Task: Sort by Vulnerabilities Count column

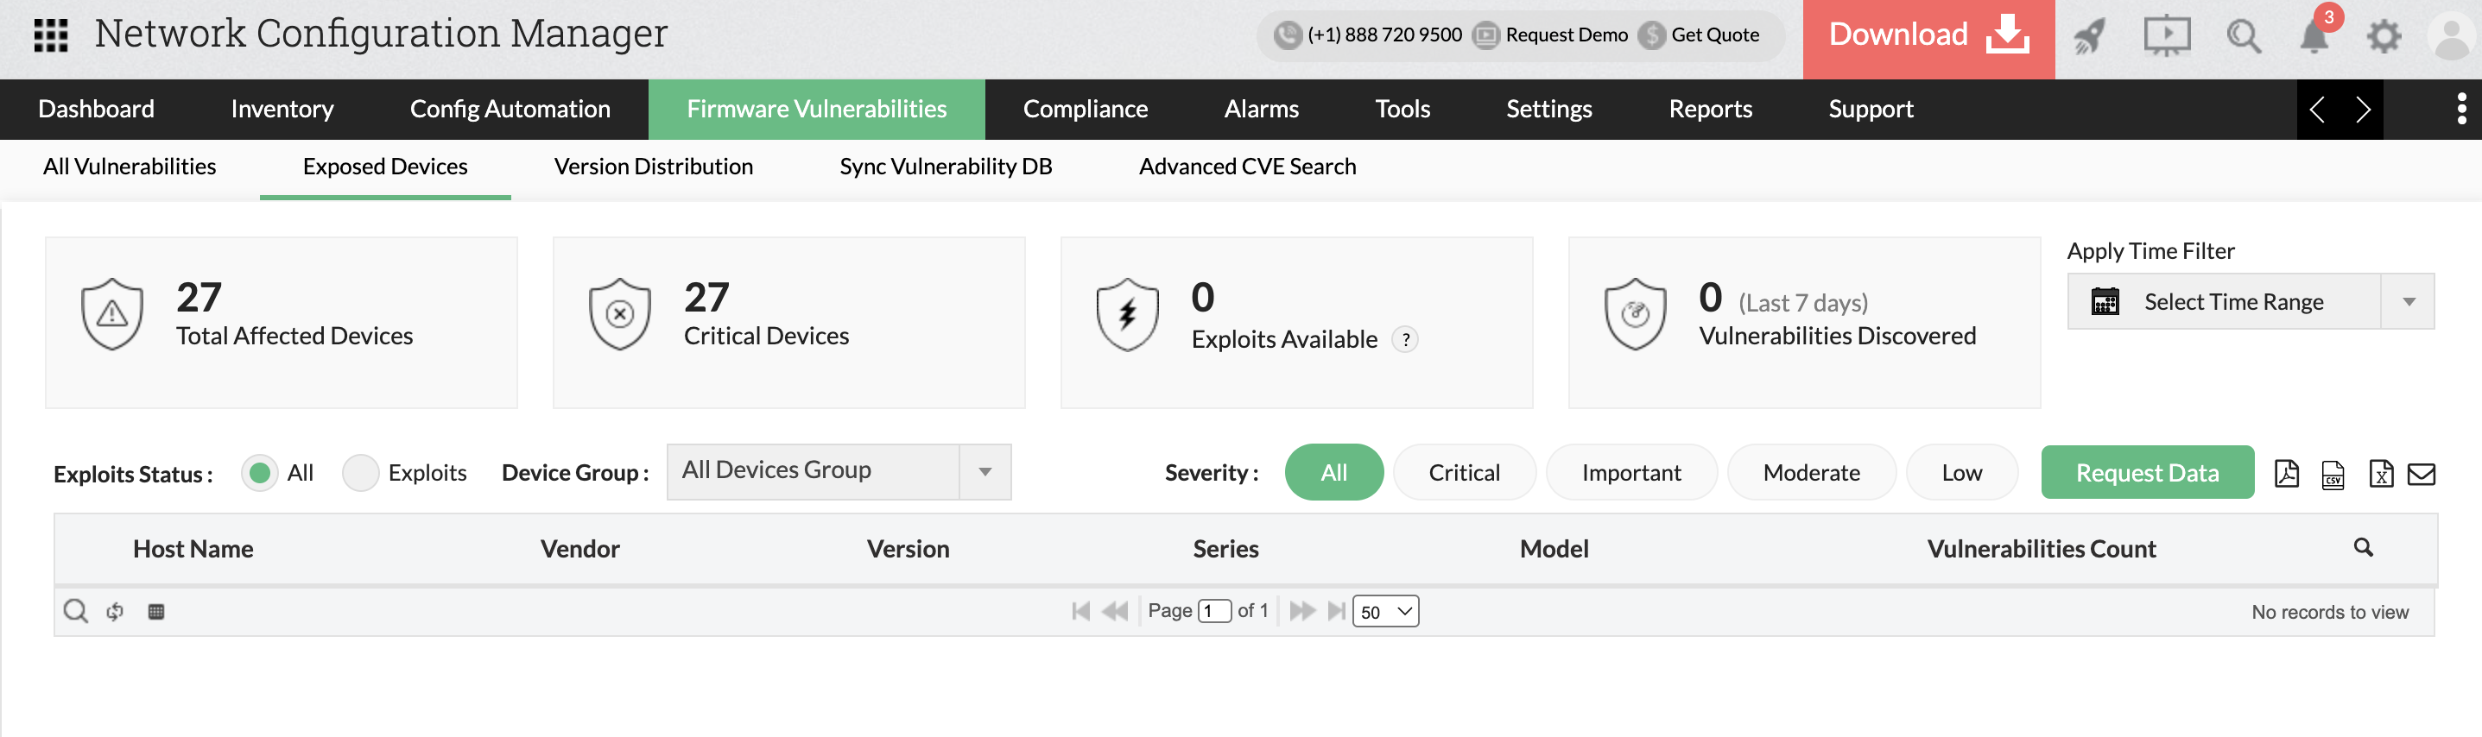Action: (2041, 549)
